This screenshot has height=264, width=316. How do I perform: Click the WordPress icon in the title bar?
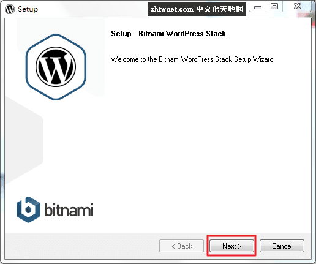click(x=10, y=9)
